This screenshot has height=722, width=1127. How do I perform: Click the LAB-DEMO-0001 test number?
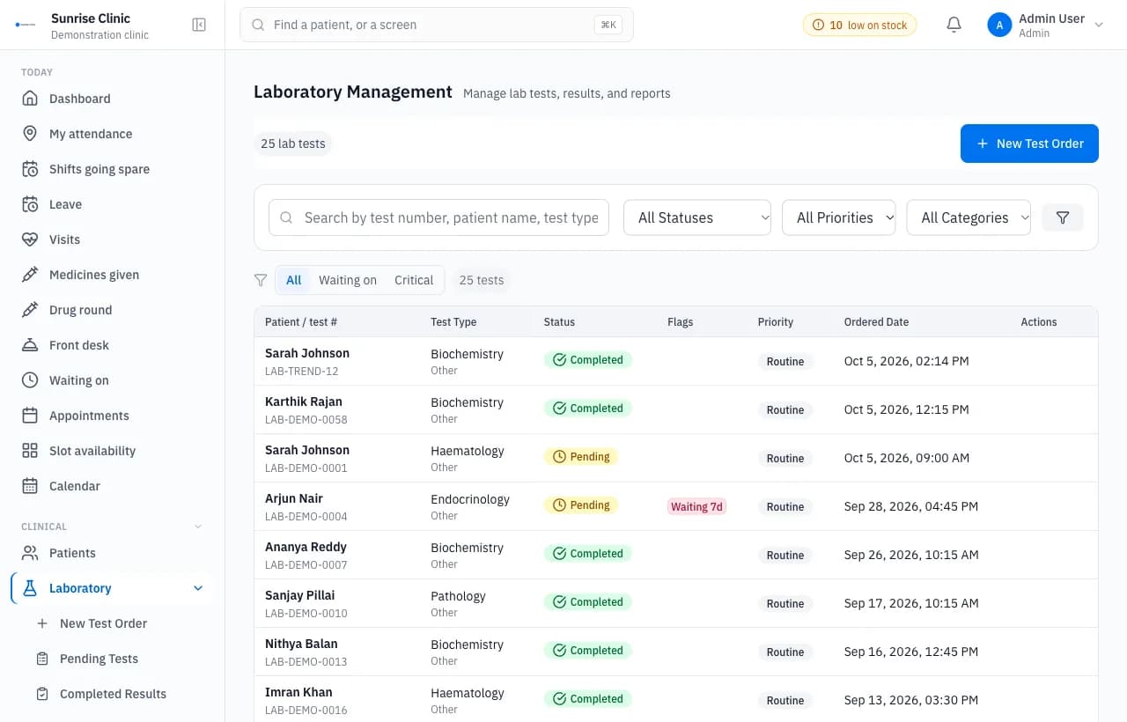(306, 468)
